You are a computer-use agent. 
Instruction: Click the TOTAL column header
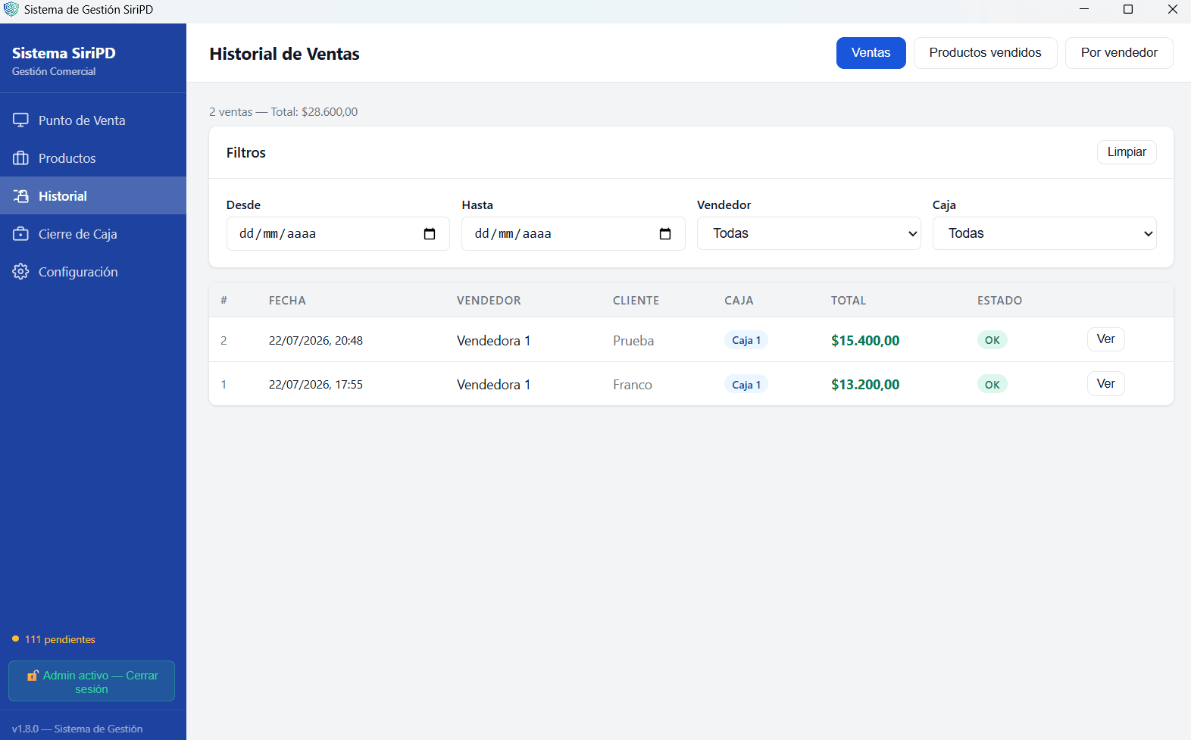[x=849, y=301]
